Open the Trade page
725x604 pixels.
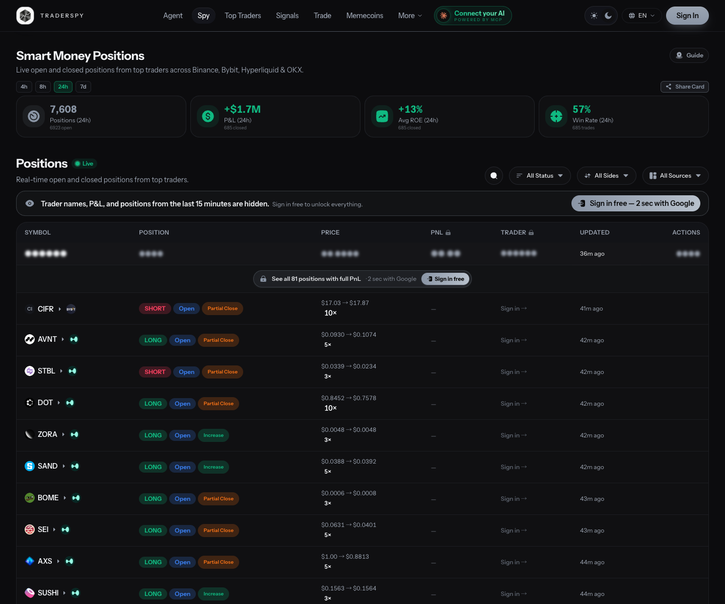[x=322, y=16]
